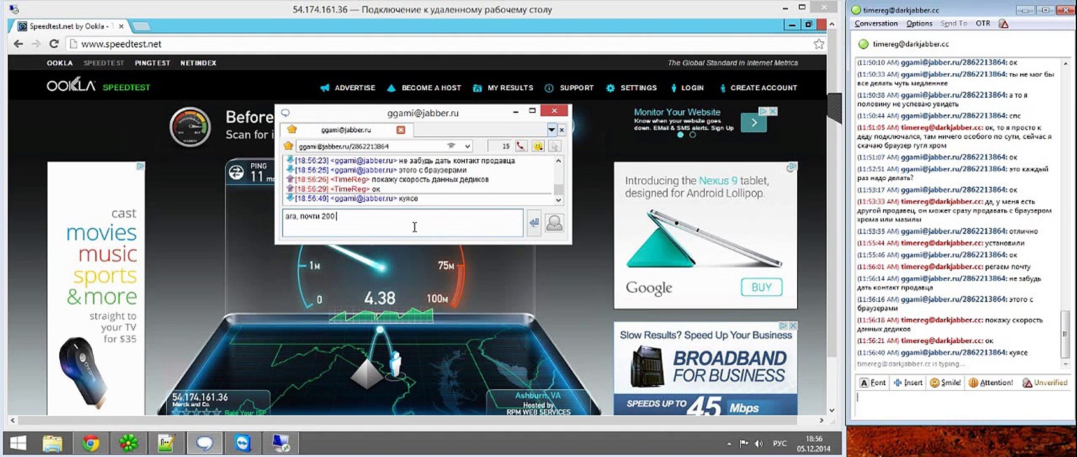This screenshot has height=457, width=1077.
Task: Click BECOME A HOST in the Speedtest menu
Action: pyautogui.click(x=424, y=88)
